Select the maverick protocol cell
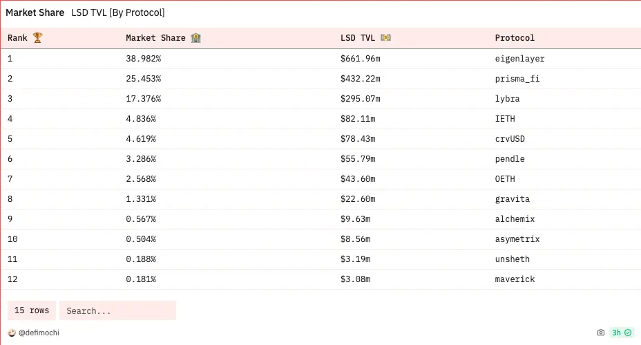Screen dimensions: 641x345 [x=515, y=279]
